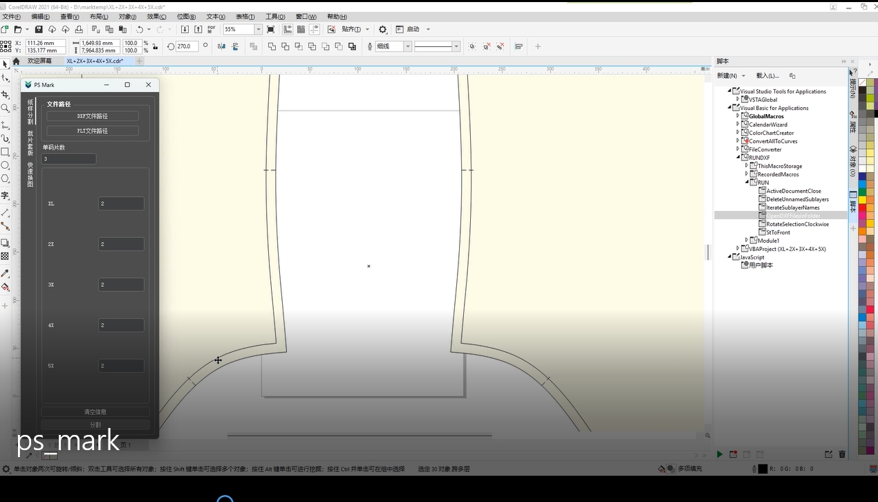Select the Zoom tool in toolbox
The height and width of the screenshot is (502, 878).
(6, 109)
